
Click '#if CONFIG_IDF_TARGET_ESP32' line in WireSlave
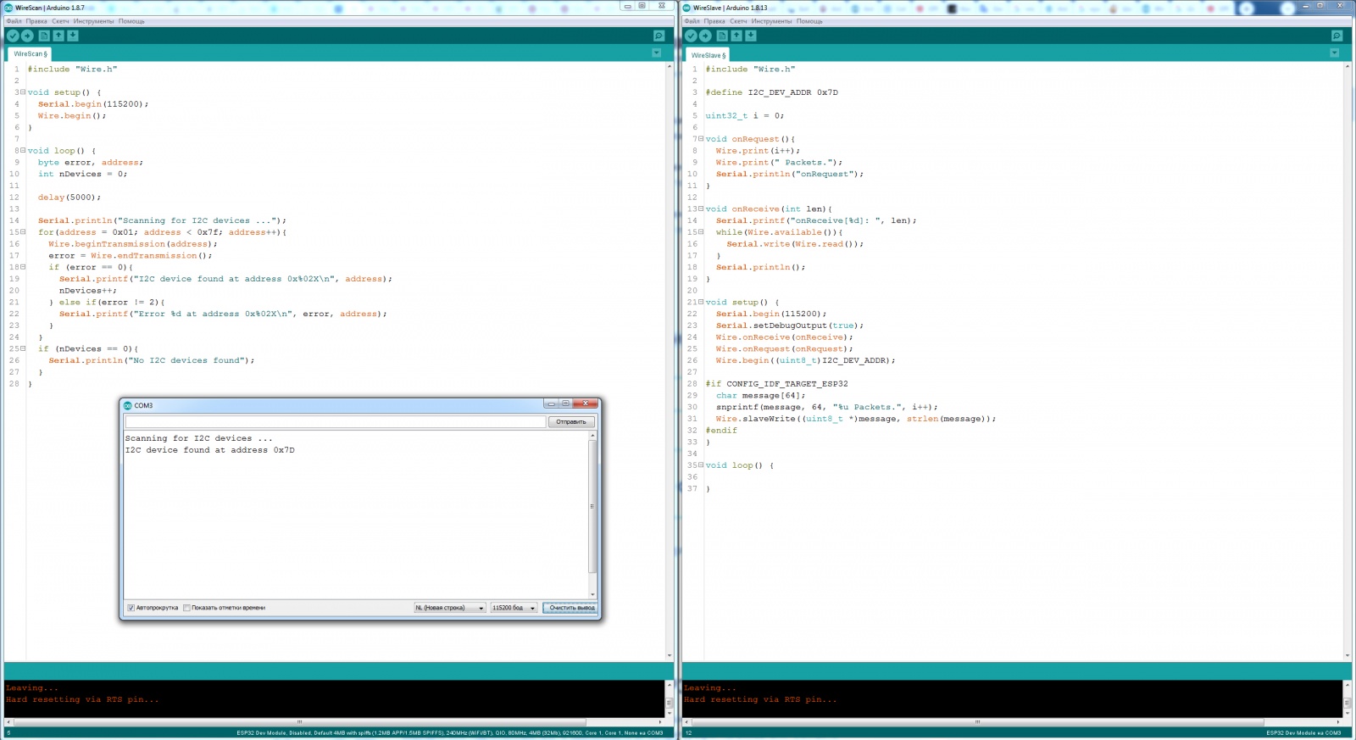pos(776,384)
